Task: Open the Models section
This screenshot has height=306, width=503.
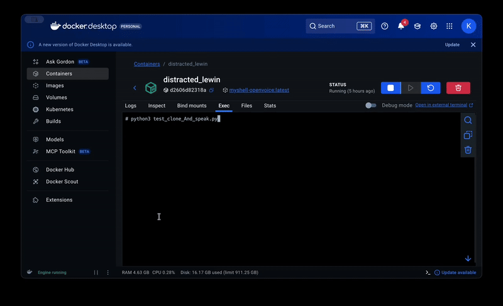Action: pos(68,139)
